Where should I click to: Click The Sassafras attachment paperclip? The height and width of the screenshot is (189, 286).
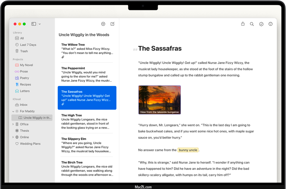tap(63, 104)
